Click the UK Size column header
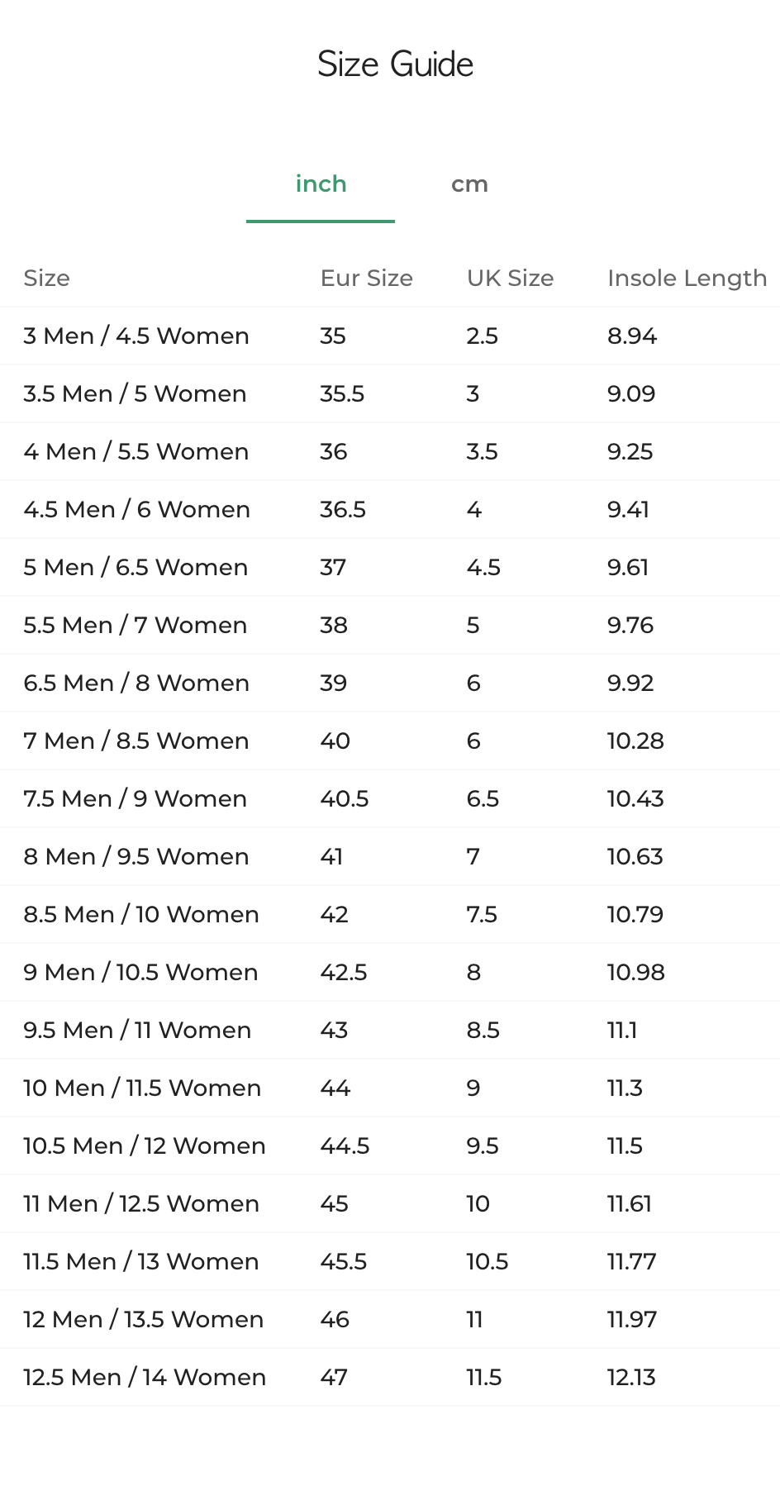The image size is (780, 1486). click(x=510, y=279)
